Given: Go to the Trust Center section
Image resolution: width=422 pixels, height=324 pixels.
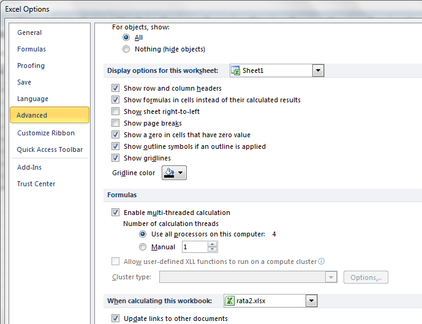Looking at the screenshot, I should click(x=36, y=184).
